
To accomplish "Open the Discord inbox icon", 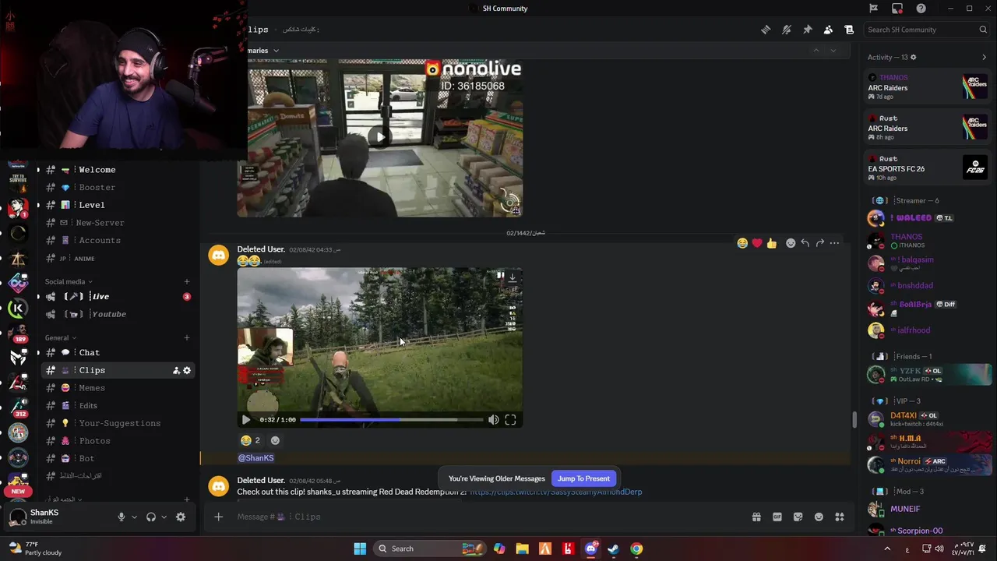I will pos(897,9).
